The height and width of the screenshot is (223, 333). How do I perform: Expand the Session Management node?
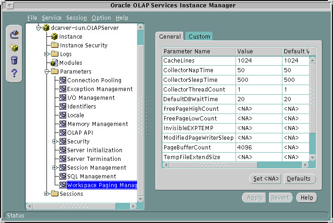point(55,167)
